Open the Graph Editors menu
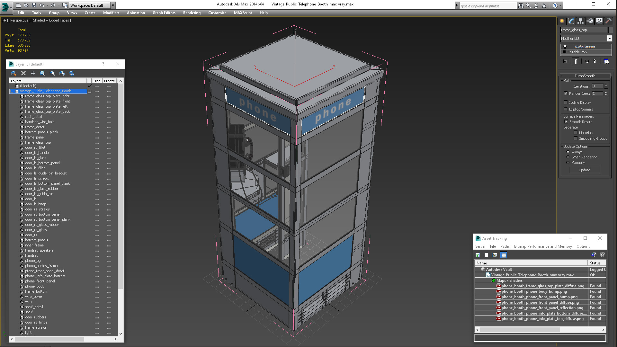The width and height of the screenshot is (617, 347). (164, 13)
